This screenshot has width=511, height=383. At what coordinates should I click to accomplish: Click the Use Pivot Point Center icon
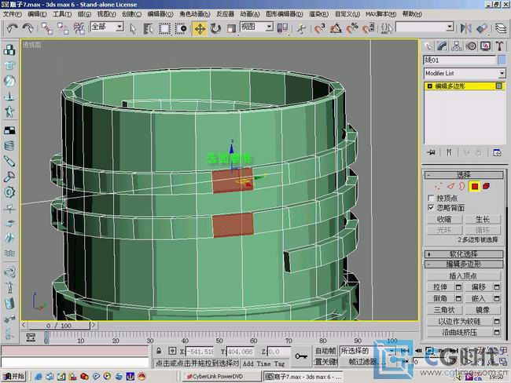click(282, 28)
